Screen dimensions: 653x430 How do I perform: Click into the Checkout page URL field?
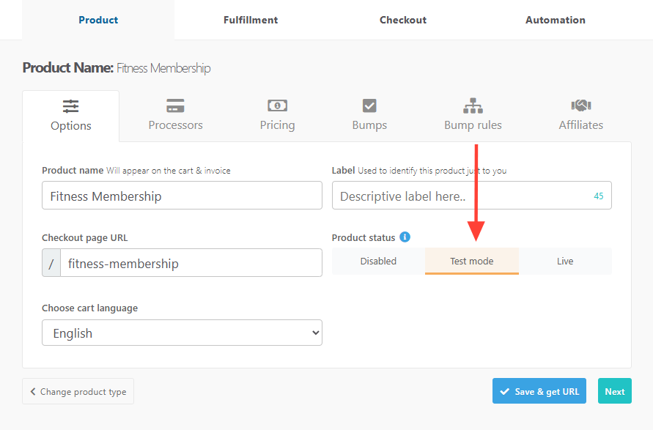point(191,263)
